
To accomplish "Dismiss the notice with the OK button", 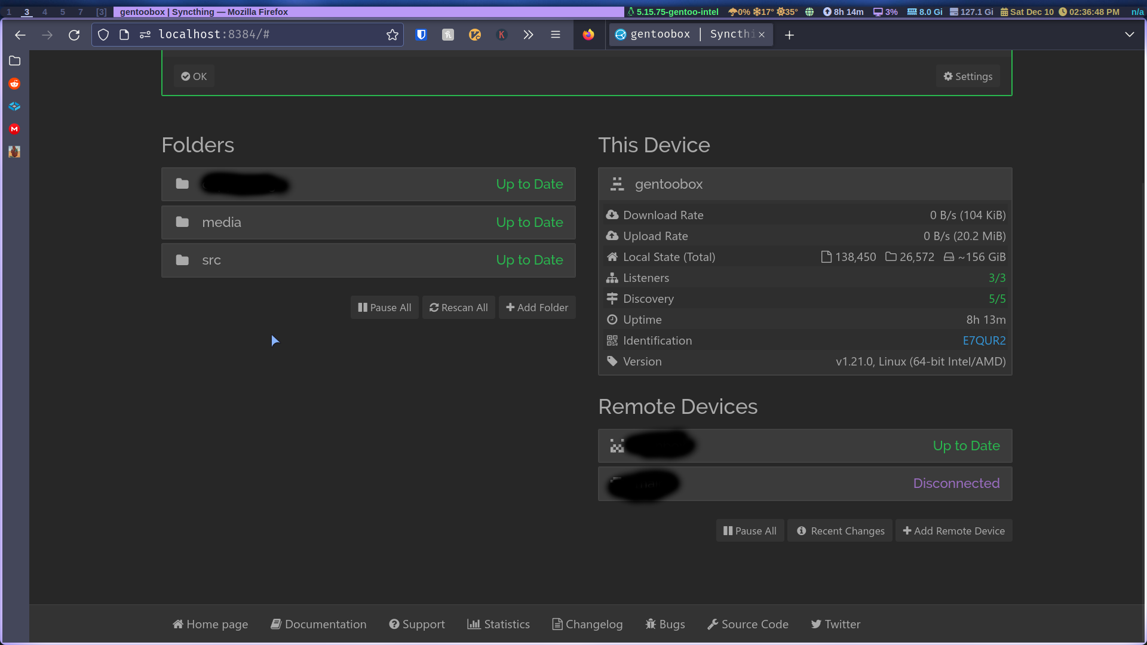I will tap(194, 76).
